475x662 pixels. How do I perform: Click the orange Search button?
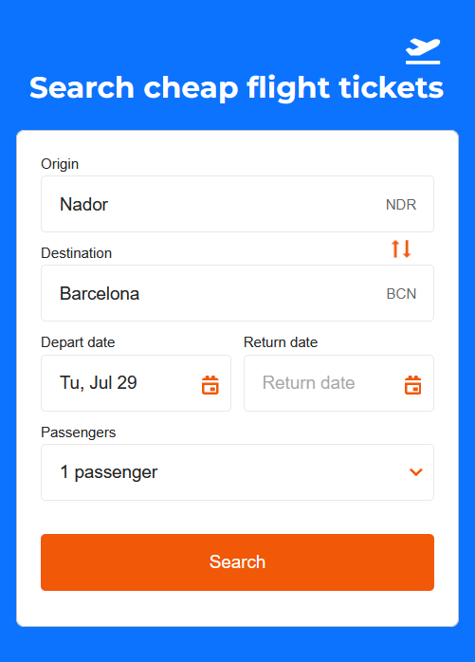(x=237, y=561)
